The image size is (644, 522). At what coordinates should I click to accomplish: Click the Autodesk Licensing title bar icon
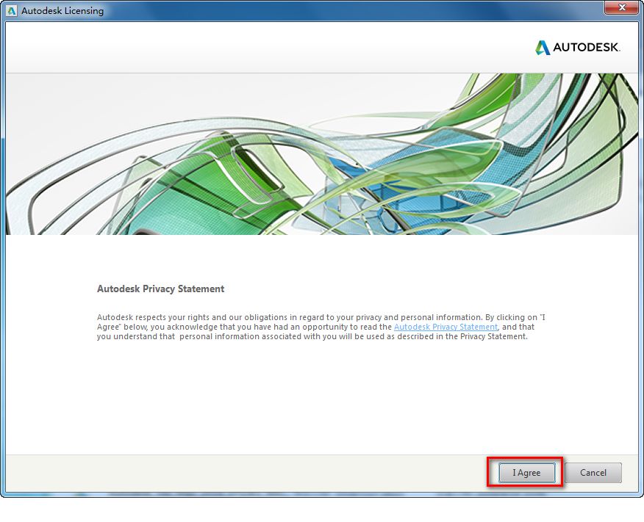[x=11, y=11]
